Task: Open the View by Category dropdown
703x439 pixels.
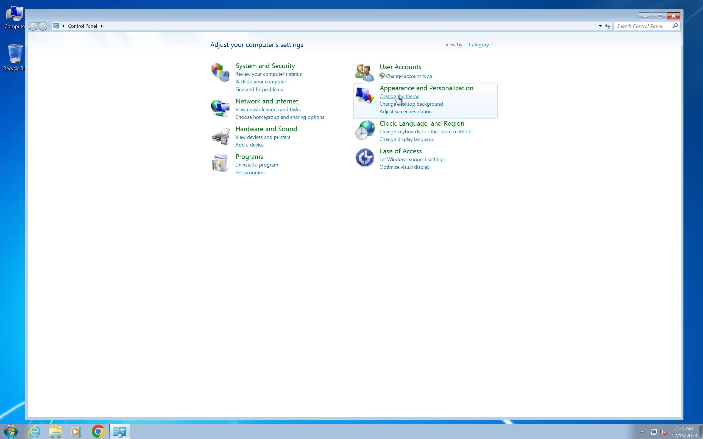Action: point(481,45)
